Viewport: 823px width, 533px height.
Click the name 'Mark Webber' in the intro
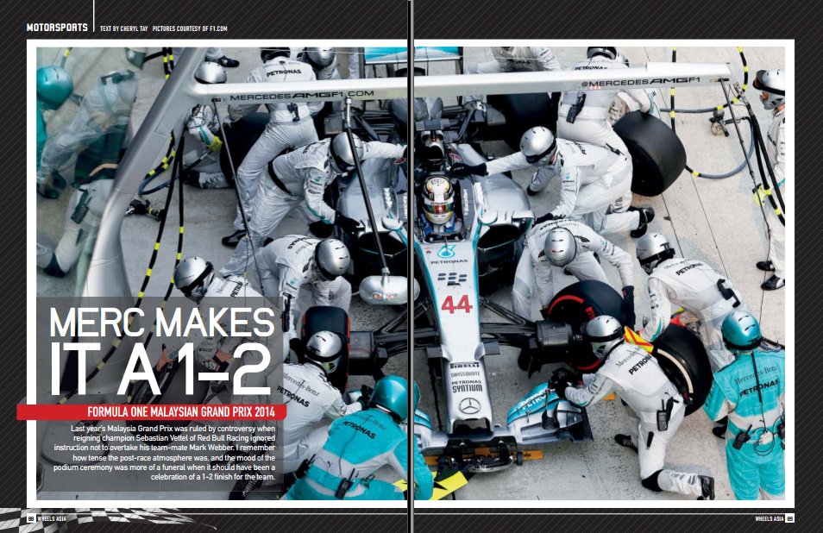(212, 448)
